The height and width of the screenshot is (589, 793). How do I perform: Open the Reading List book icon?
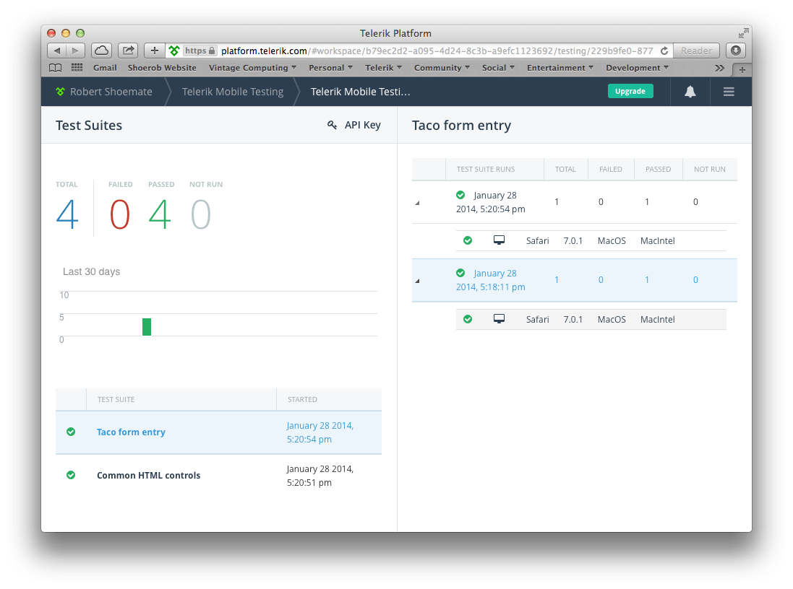pyautogui.click(x=56, y=68)
